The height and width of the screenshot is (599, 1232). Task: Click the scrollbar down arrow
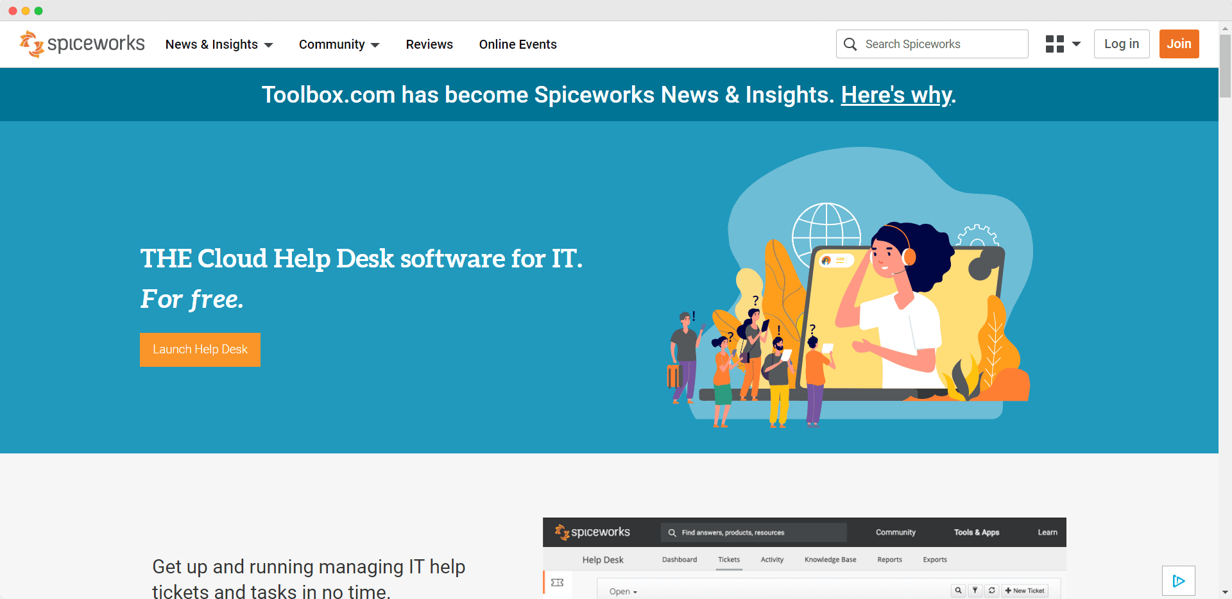tap(1225, 593)
